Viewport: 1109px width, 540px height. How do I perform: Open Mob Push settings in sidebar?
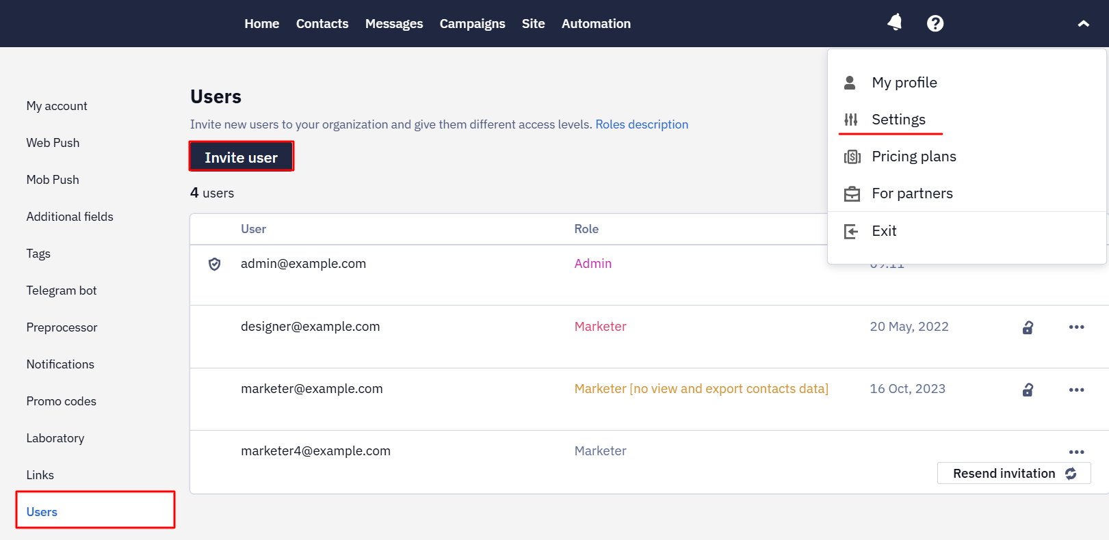click(53, 180)
